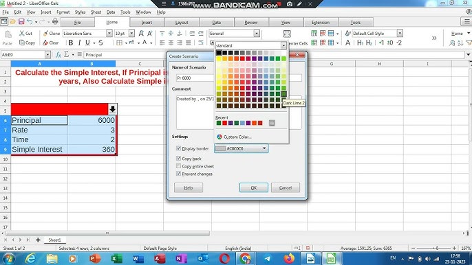Click the OK button in Create Scenario

coord(253,188)
